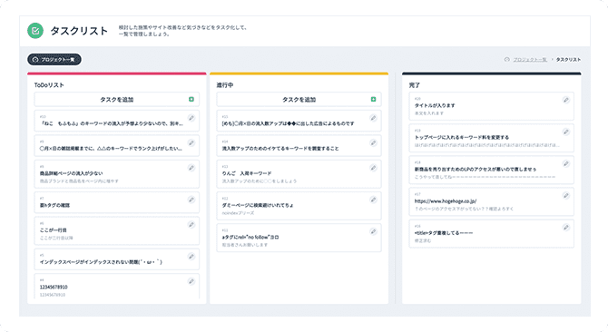The width and height of the screenshot is (608, 332).
Task: Open the ここが一行目 task card
Action: coord(117,231)
